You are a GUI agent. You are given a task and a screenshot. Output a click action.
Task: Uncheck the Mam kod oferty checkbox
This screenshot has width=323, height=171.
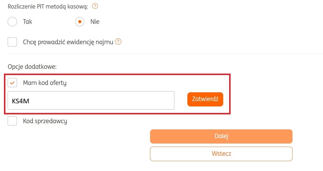point(12,83)
